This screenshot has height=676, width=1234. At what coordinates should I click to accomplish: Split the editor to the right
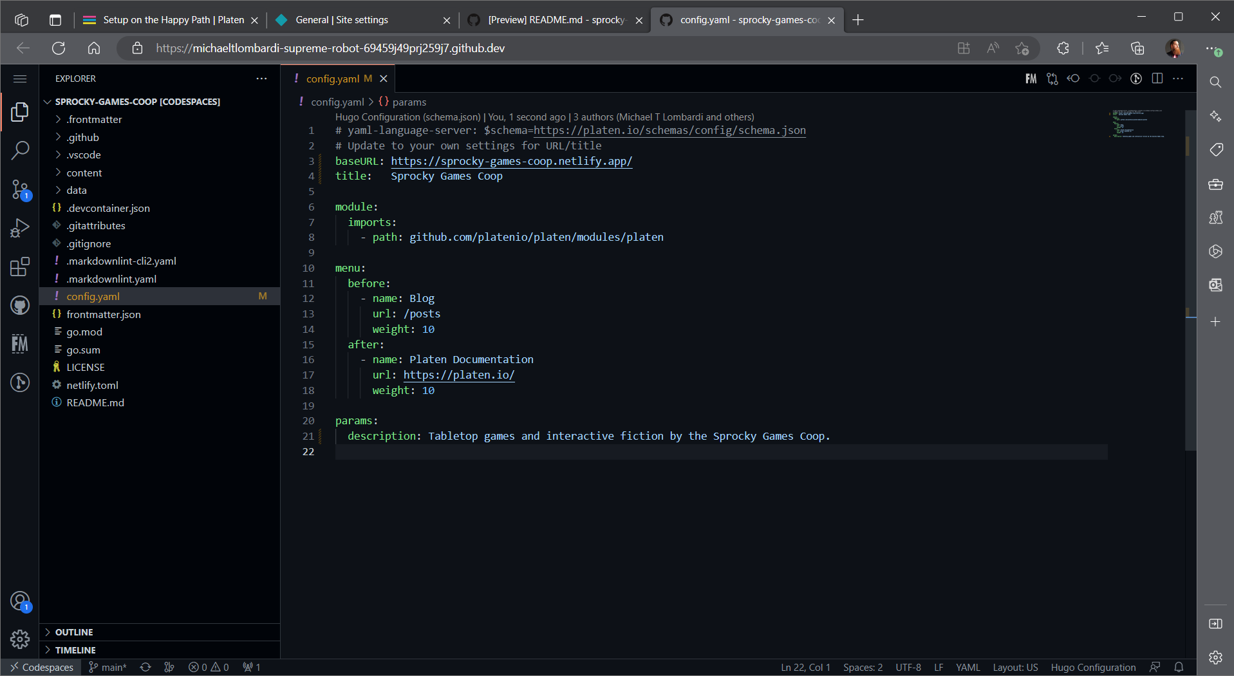click(x=1157, y=79)
